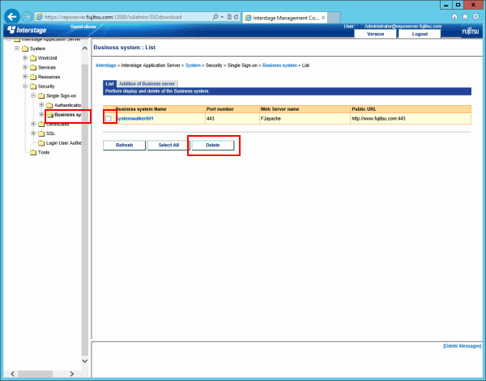Open the systemwalker001 business system link

pyautogui.click(x=134, y=119)
